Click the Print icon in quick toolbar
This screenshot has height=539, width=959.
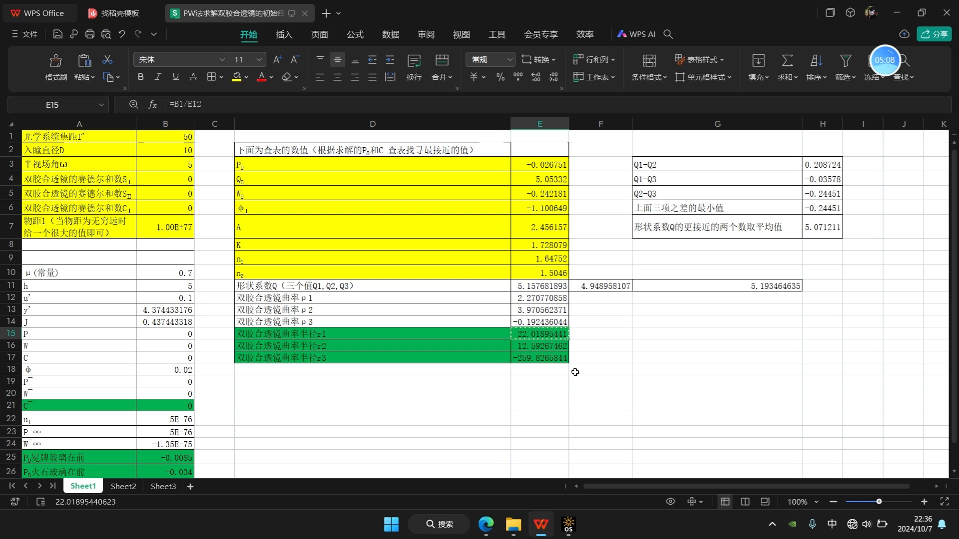coord(90,34)
